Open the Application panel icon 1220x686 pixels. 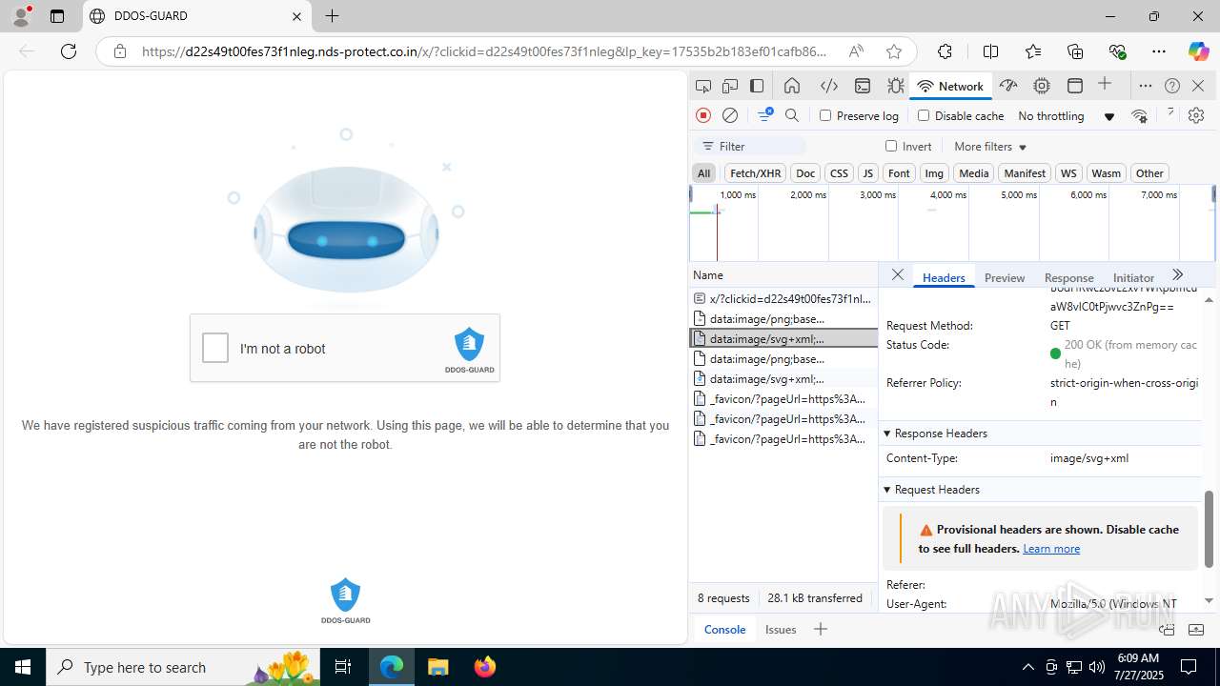(1075, 86)
